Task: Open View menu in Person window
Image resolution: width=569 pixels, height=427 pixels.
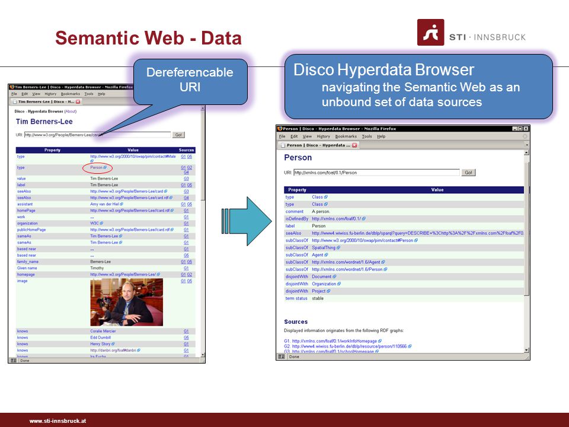Action: (307, 136)
